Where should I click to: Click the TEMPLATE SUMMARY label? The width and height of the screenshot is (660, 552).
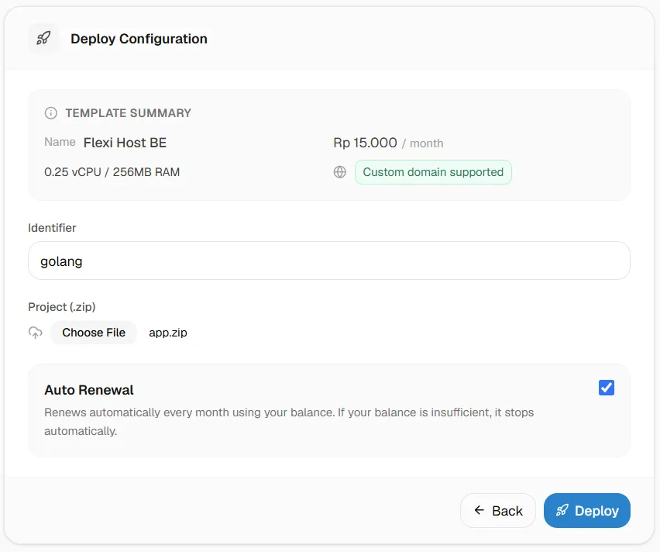129,113
